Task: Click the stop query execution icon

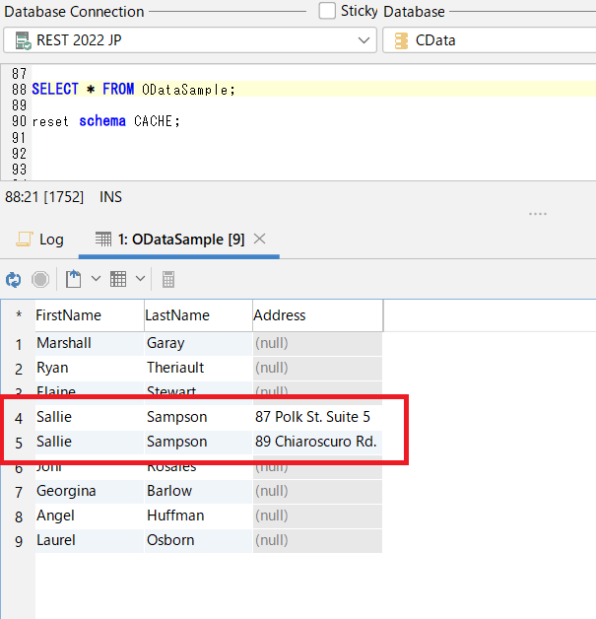Action: click(x=40, y=280)
